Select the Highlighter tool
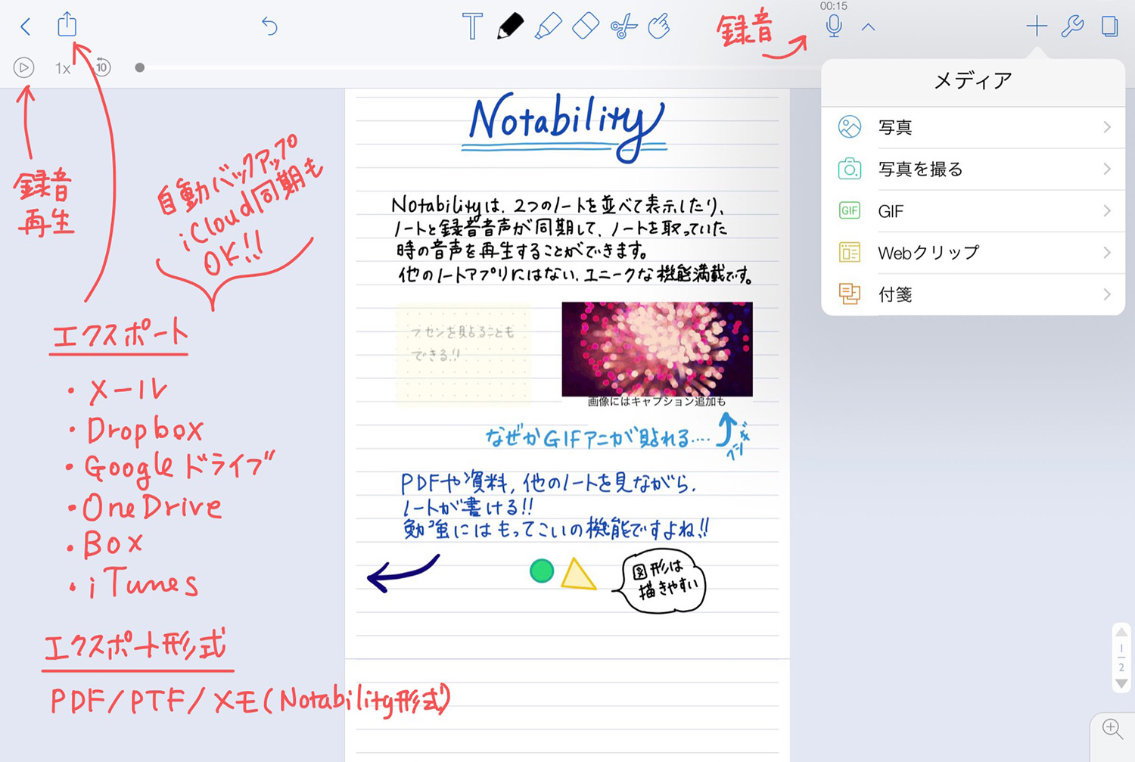Screen dimensions: 1135x762 (548, 26)
